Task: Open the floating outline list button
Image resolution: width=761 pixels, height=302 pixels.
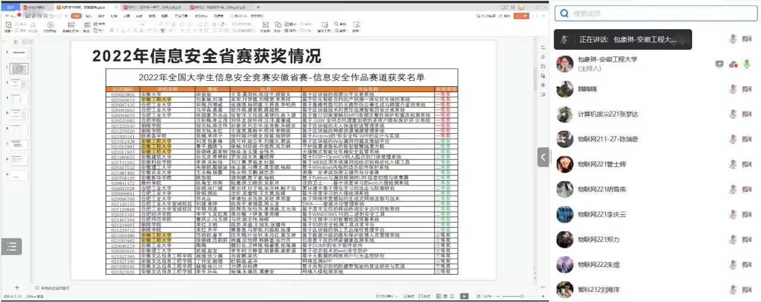Action: coord(11,247)
